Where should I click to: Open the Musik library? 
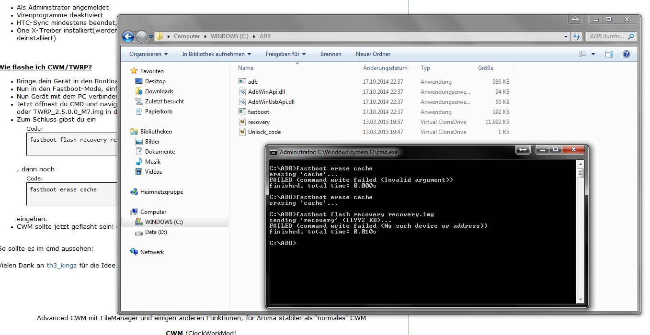click(153, 162)
